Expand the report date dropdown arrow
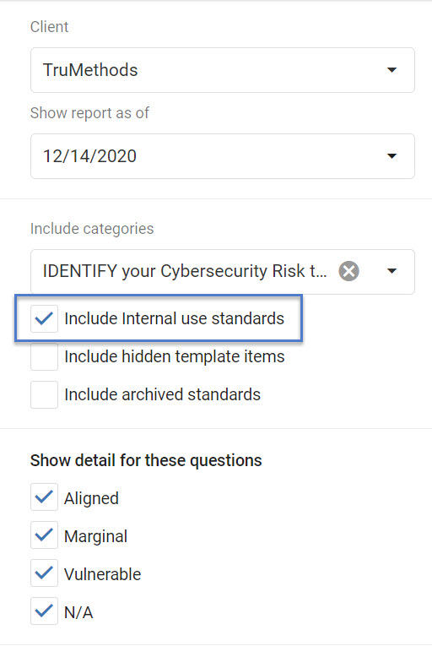Viewport: 432px width, 646px height. (x=392, y=156)
